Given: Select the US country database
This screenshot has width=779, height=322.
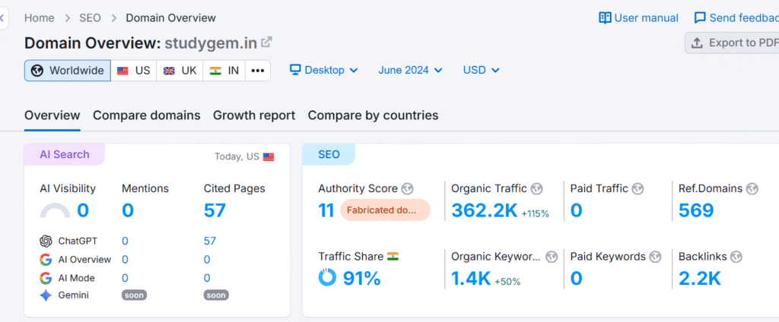Looking at the screenshot, I should tap(134, 71).
